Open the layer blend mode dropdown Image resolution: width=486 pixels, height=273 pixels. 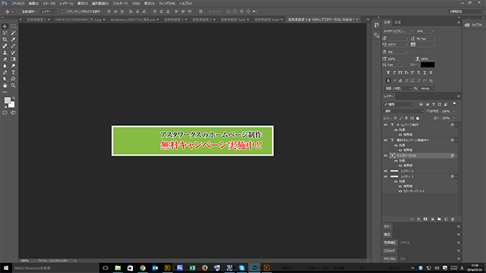403,111
